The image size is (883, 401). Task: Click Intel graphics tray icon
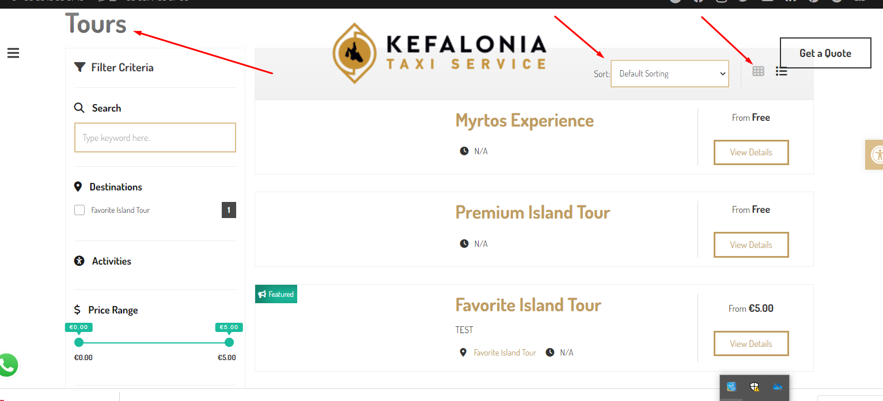tap(732, 387)
